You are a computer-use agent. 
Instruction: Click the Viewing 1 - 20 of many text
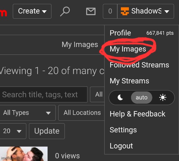click(x=48, y=71)
